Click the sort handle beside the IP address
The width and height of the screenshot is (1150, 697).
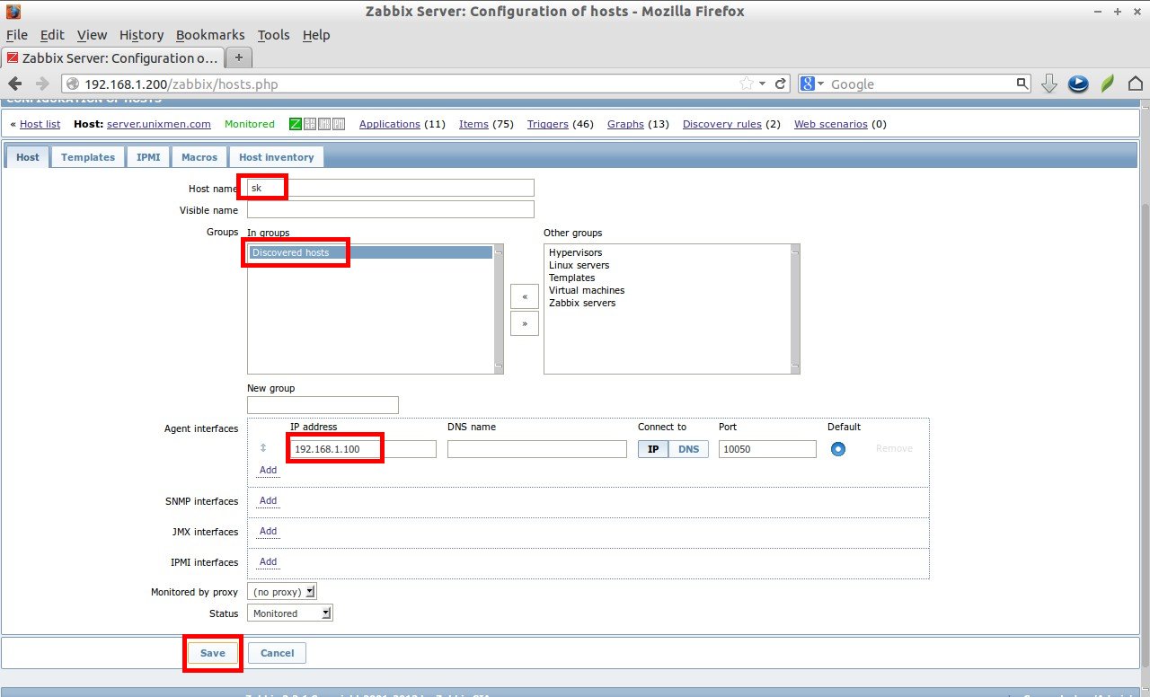263,447
